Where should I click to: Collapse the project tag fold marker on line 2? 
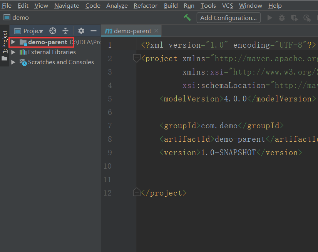(x=137, y=58)
